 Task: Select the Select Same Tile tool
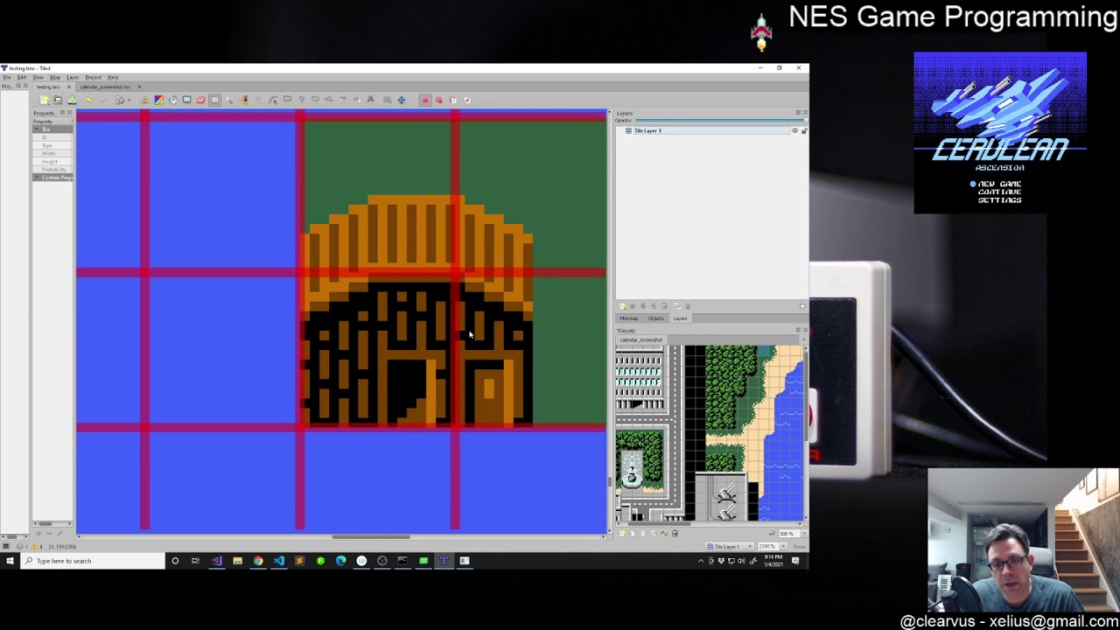243,100
